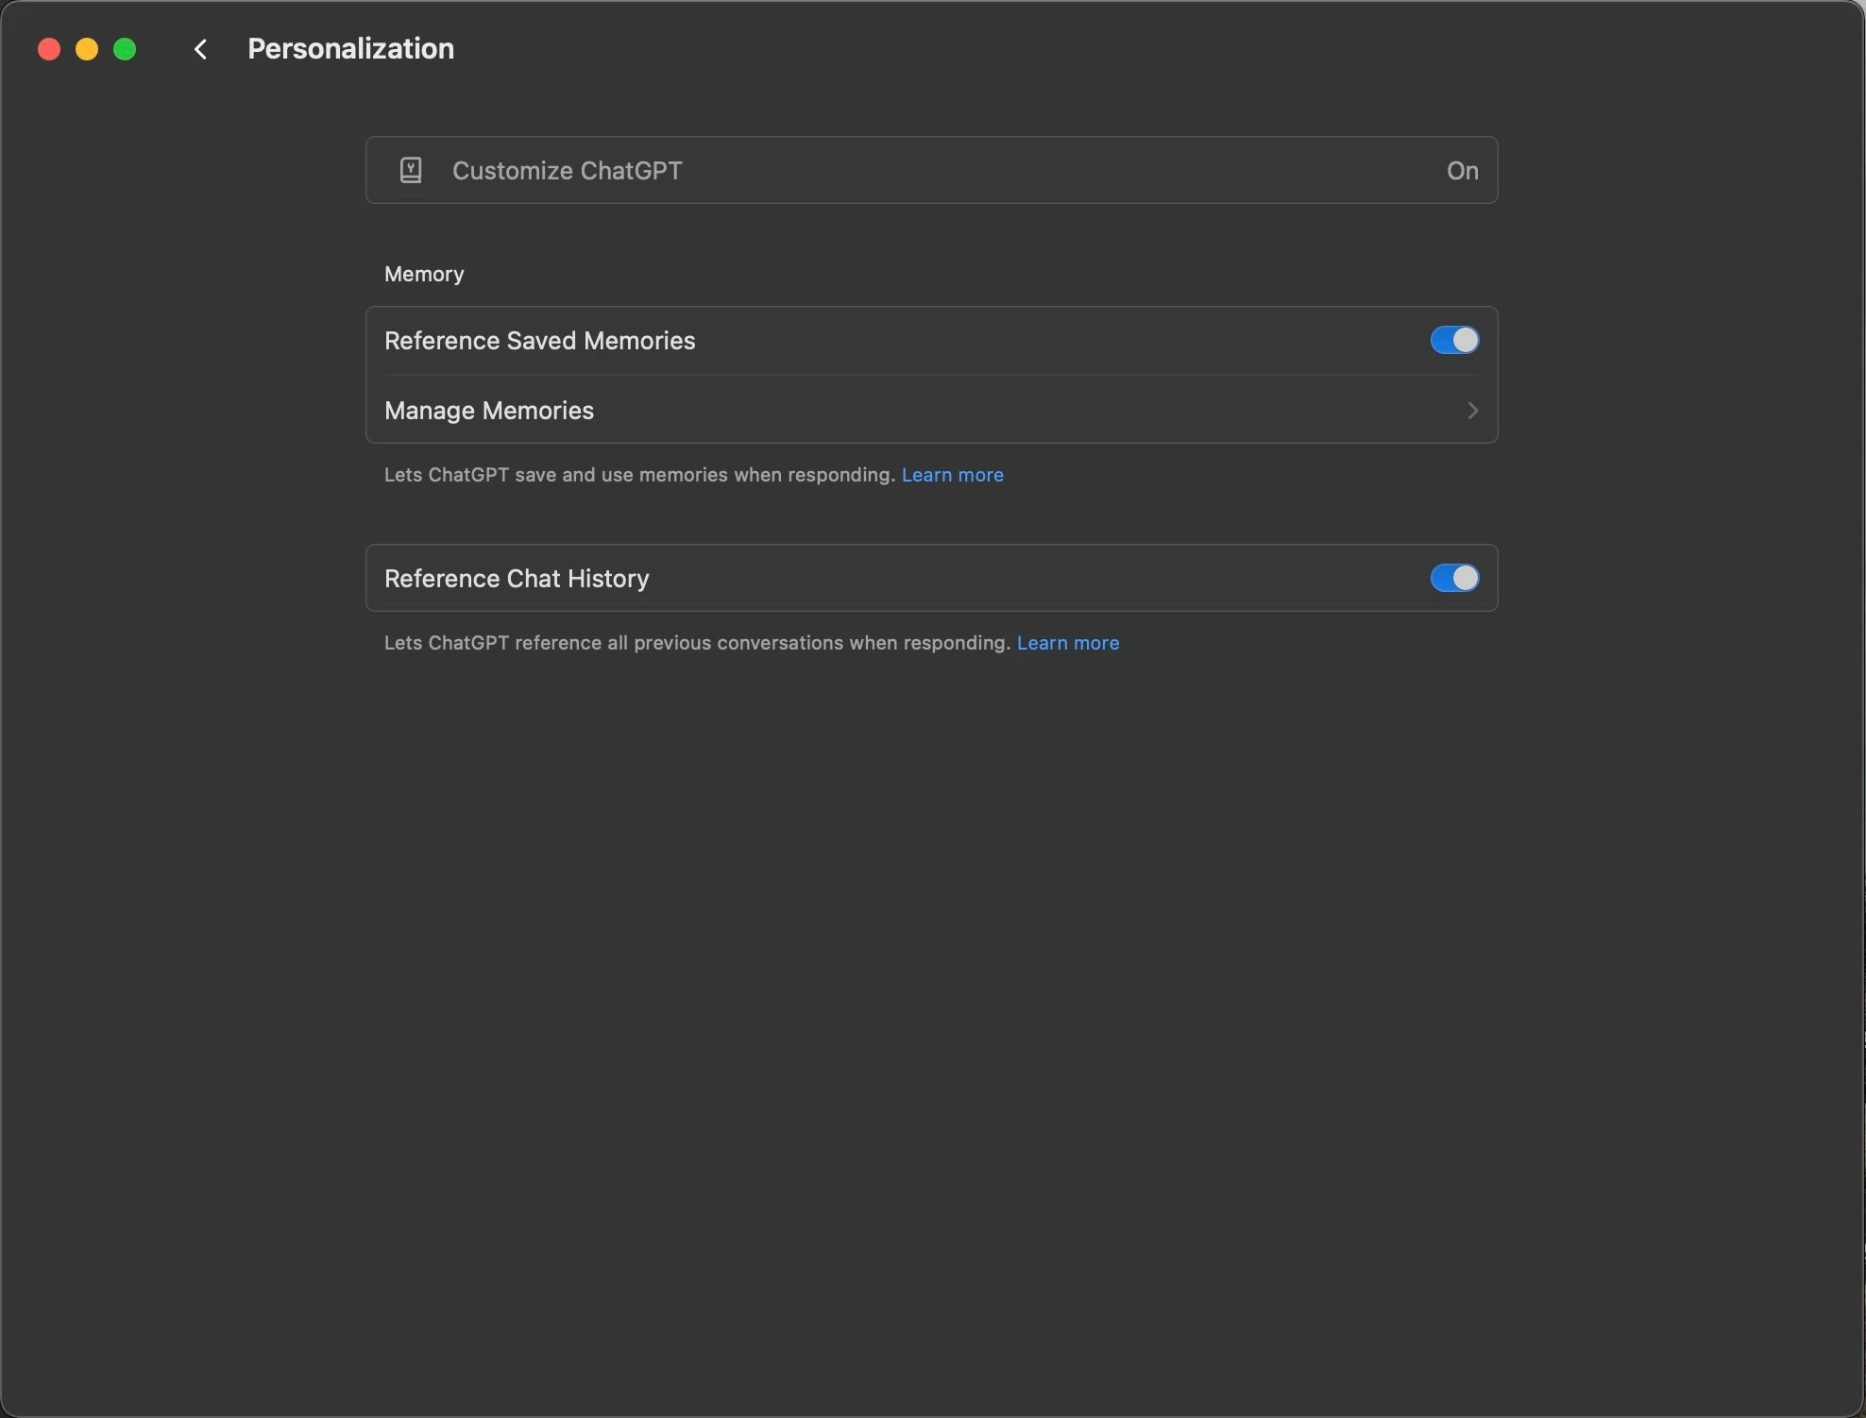Disable the Reference Saved Memories switch
This screenshot has width=1866, height=1418.
coord(1454,340)
